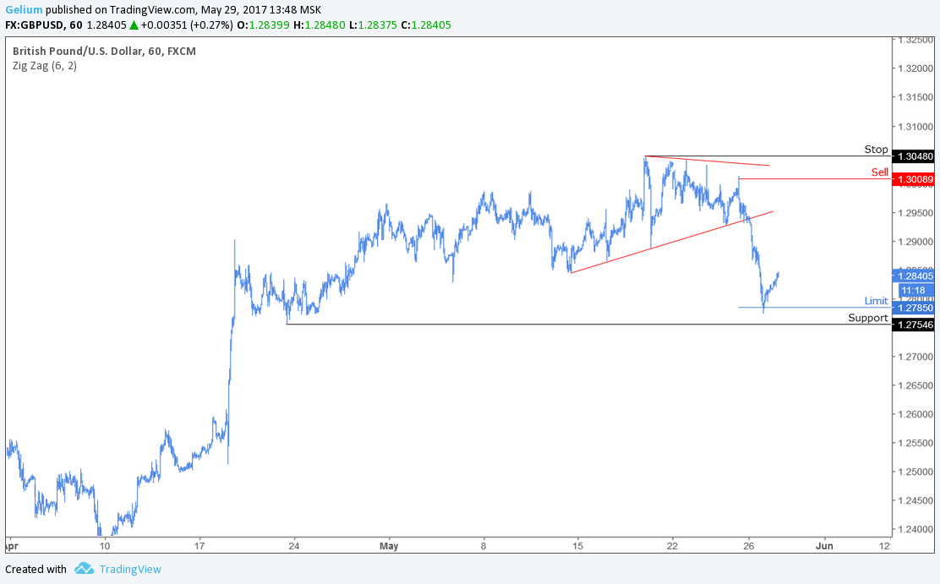Click the 24 date axis label
Image resolution: width=940 pixels, height=584 pixels.
pos(294,546)
